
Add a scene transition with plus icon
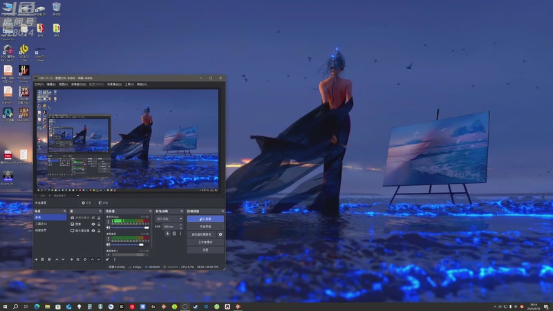167,234
